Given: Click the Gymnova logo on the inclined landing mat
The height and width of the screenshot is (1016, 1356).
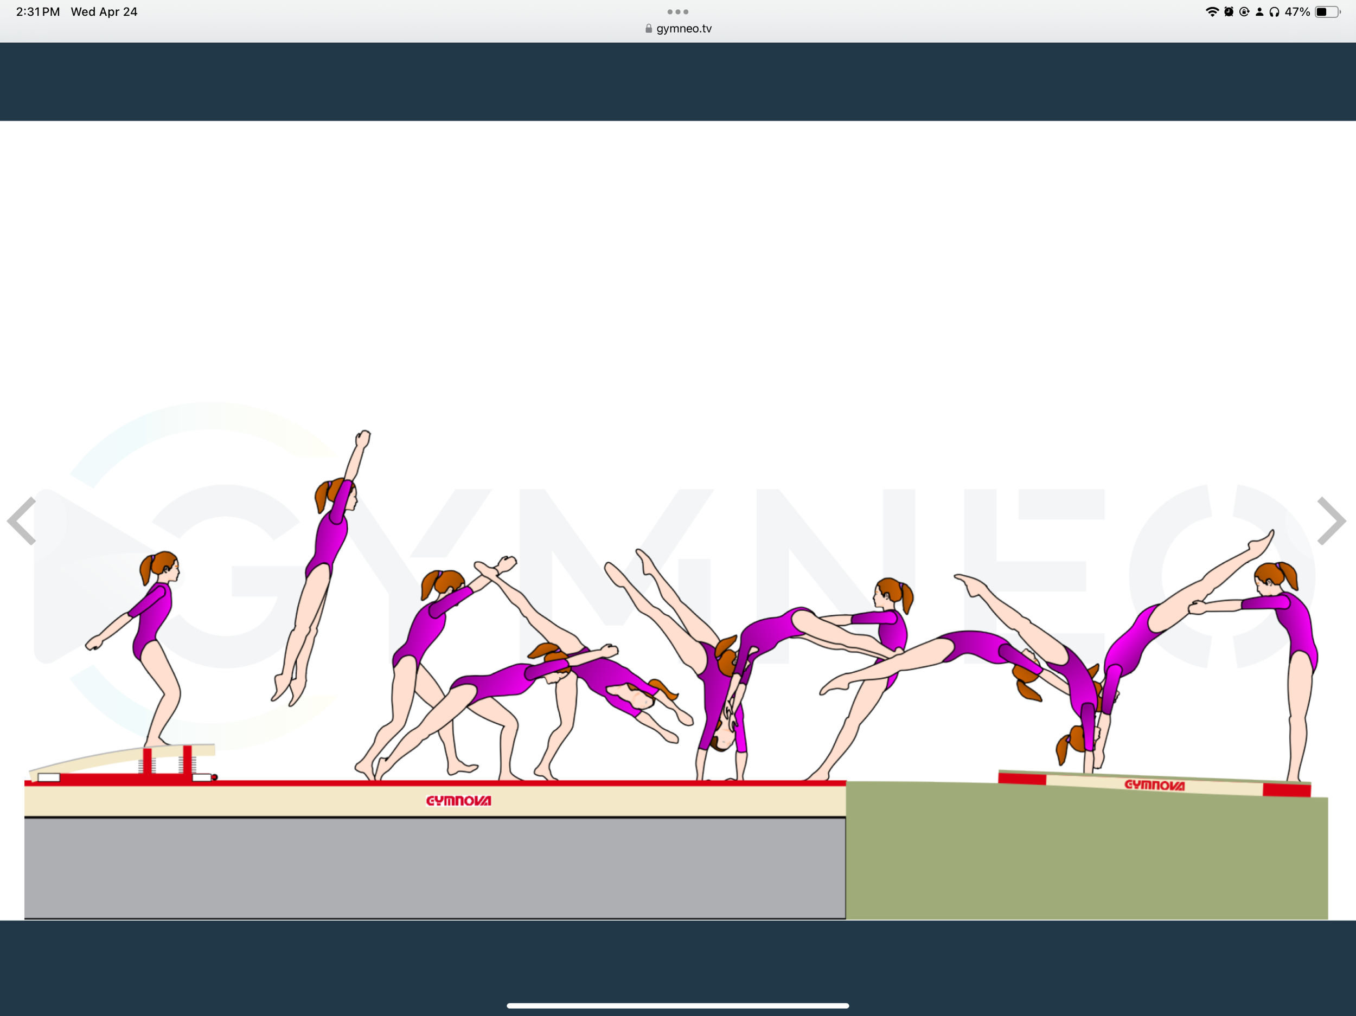Looking at the screenshot, I should point(1154,785).
